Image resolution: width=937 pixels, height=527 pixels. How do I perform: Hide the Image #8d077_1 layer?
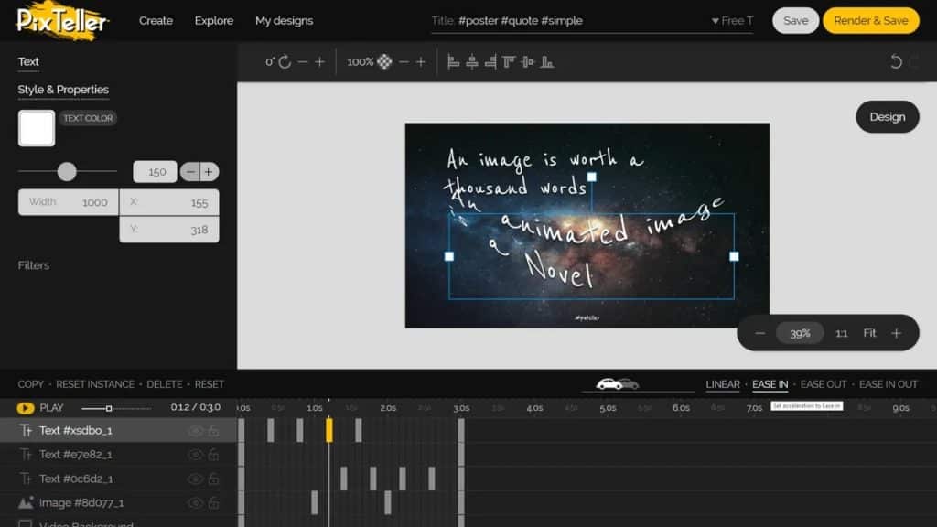point(196,502)
